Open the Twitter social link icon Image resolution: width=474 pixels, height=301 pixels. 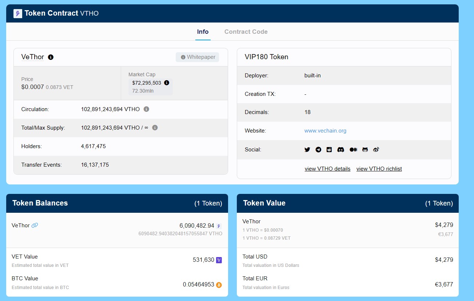(x=307, y=150)
